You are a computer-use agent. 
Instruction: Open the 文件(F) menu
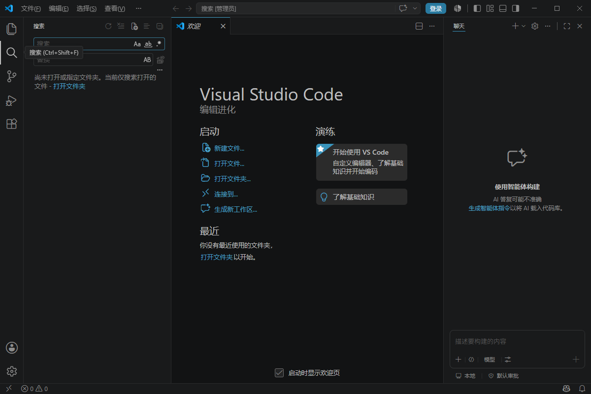tap(31, 8)
